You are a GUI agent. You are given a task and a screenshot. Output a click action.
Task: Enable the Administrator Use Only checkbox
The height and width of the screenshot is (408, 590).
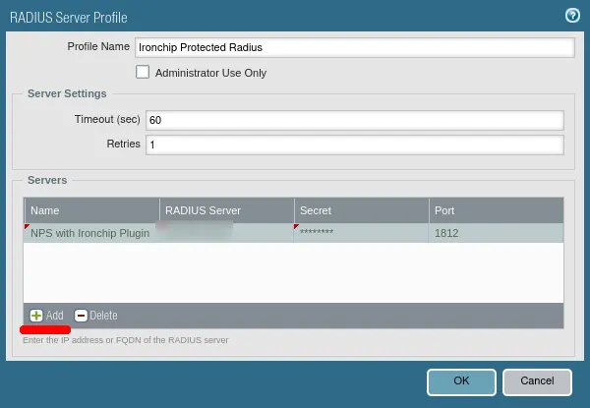click(x=143, y=72)
